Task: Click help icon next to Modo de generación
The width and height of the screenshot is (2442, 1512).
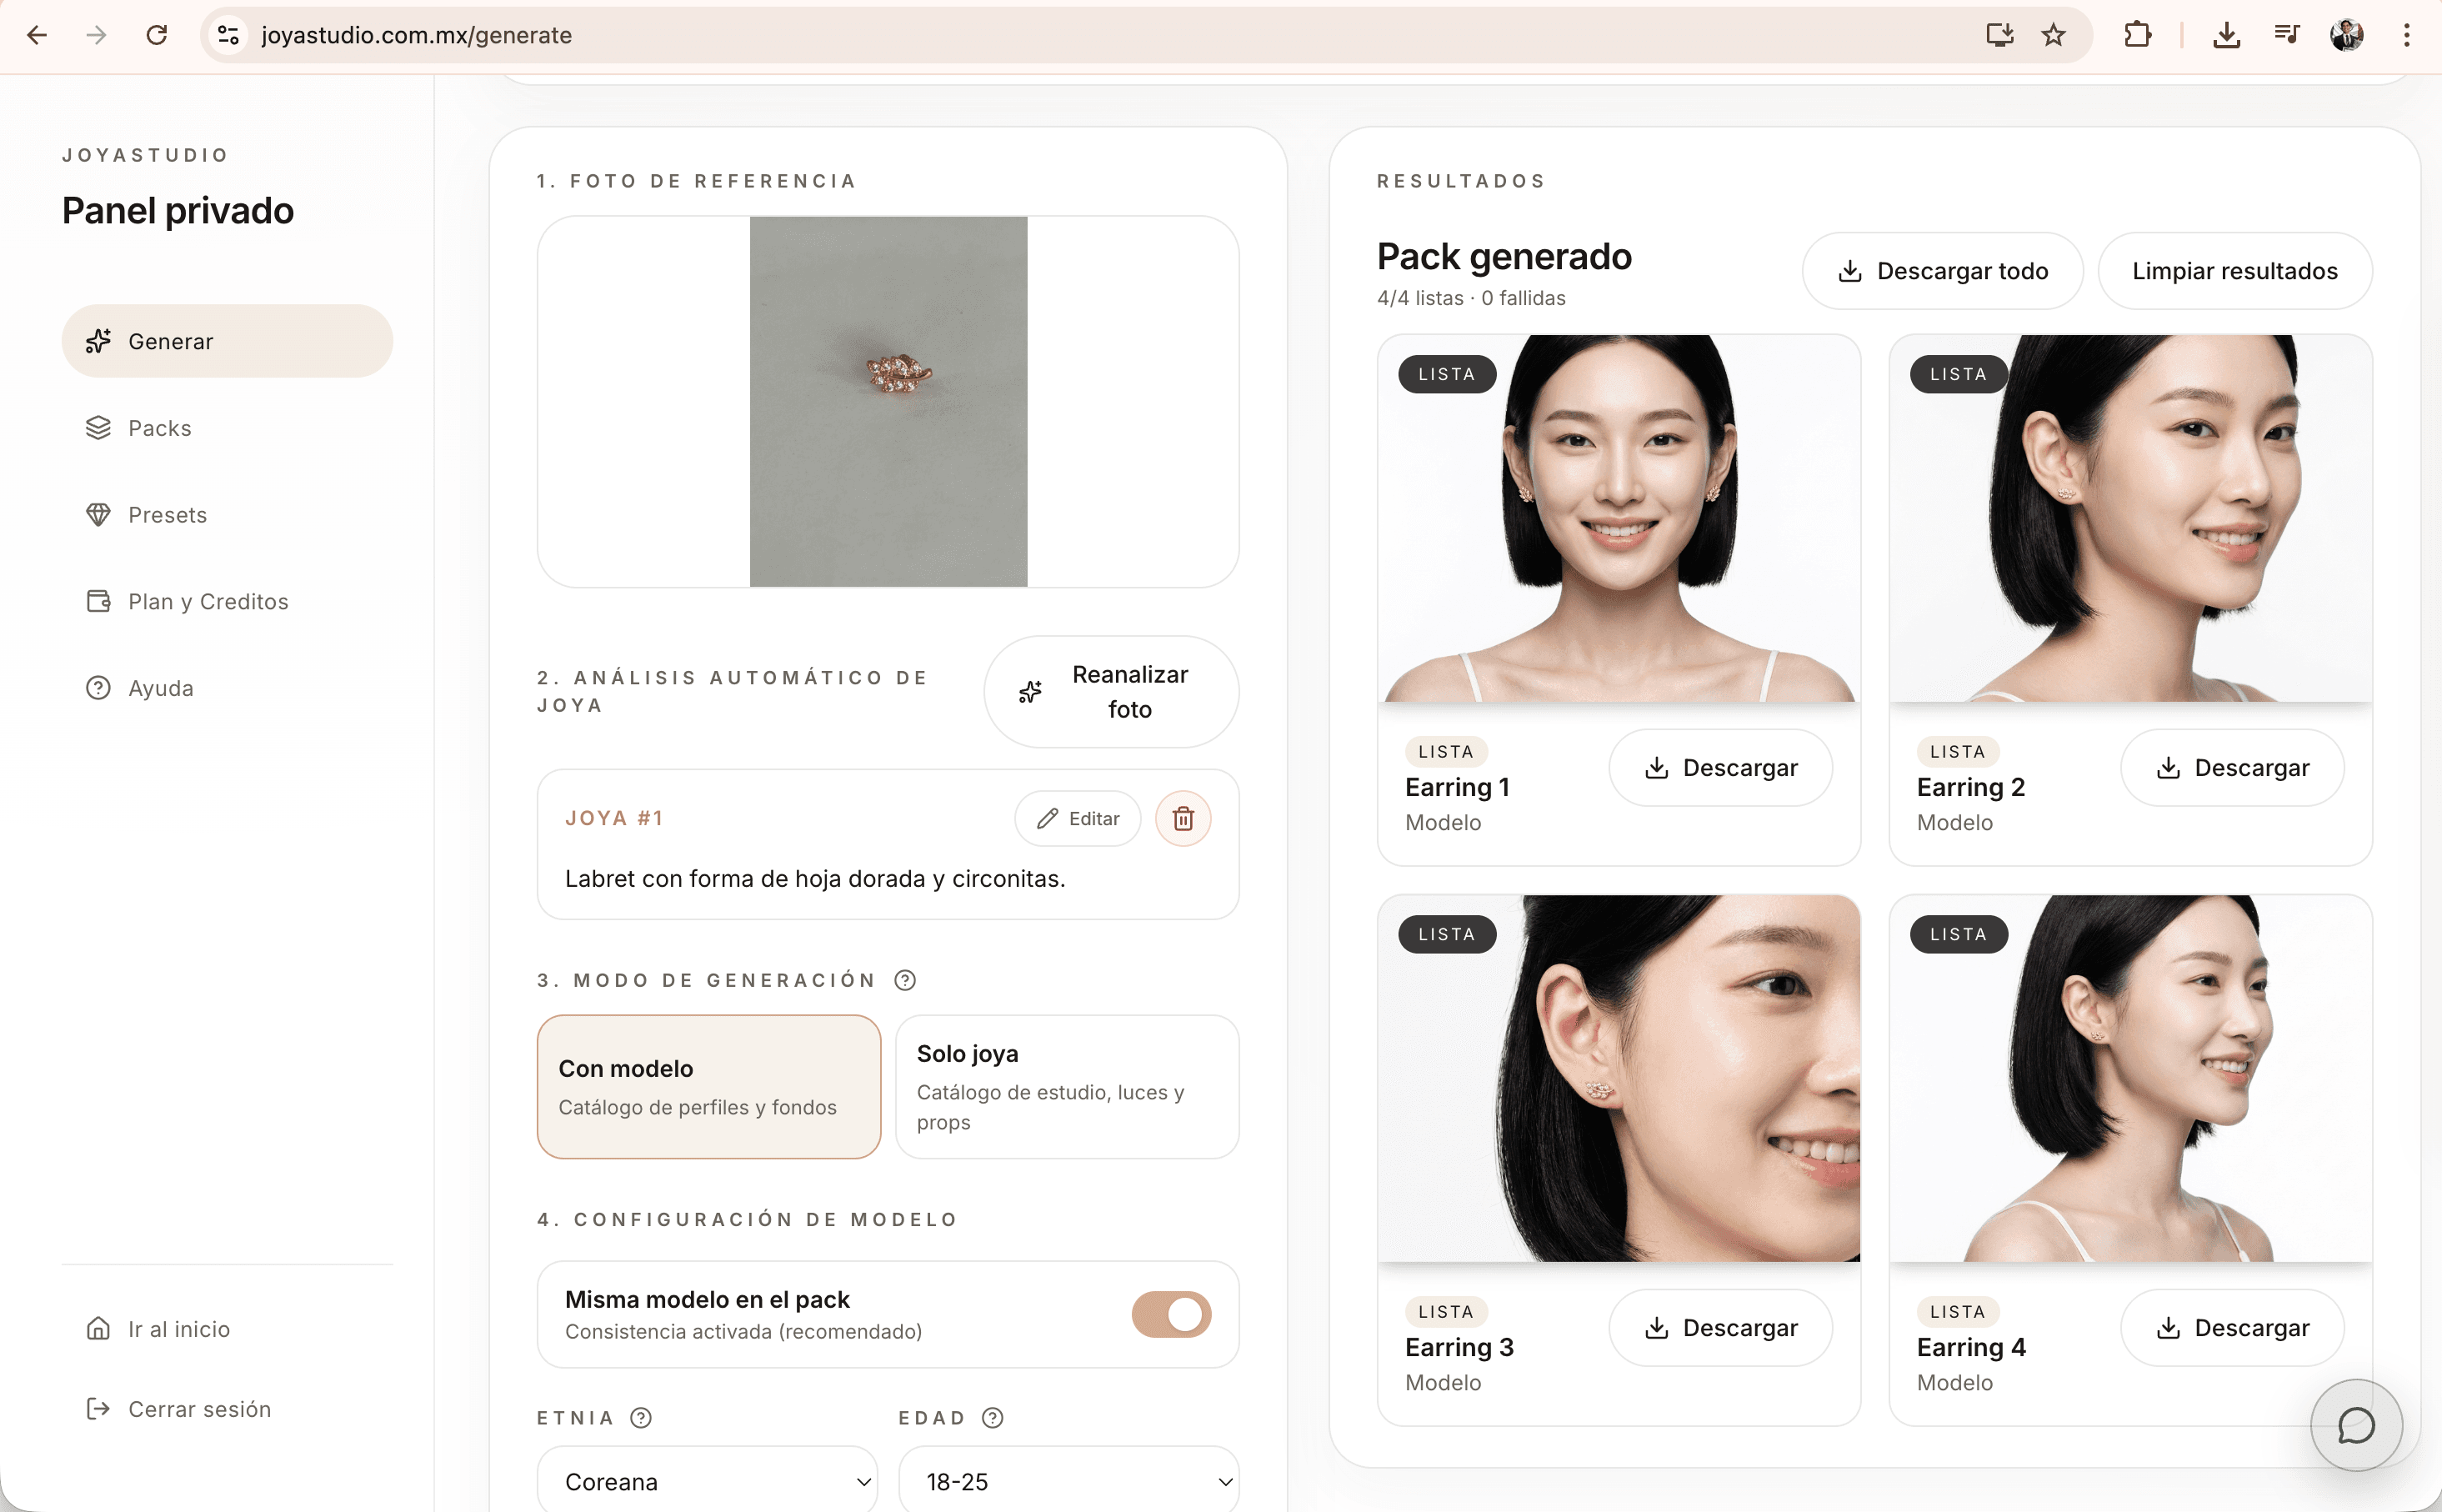Action: [x=904, y=980]
